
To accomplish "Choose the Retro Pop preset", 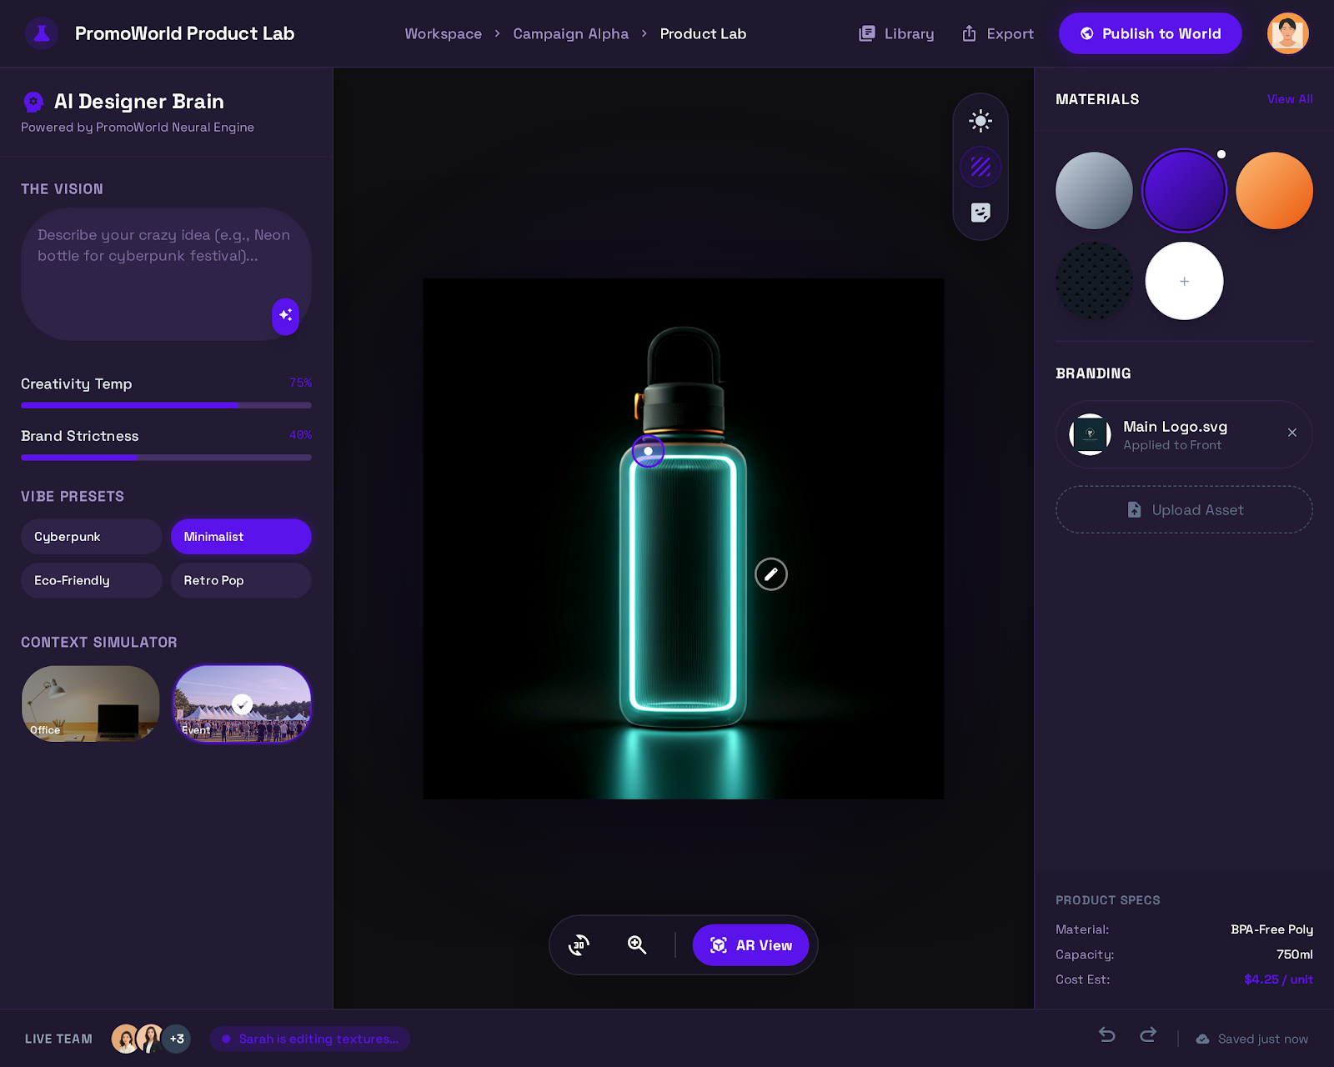I will (x=241, y=580).
